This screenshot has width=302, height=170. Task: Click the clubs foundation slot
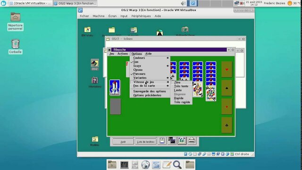click(x=226, y=125)
